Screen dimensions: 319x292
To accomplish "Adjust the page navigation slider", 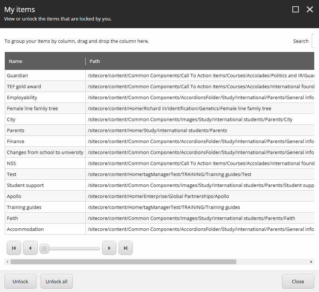I will (x=44, y=248).
